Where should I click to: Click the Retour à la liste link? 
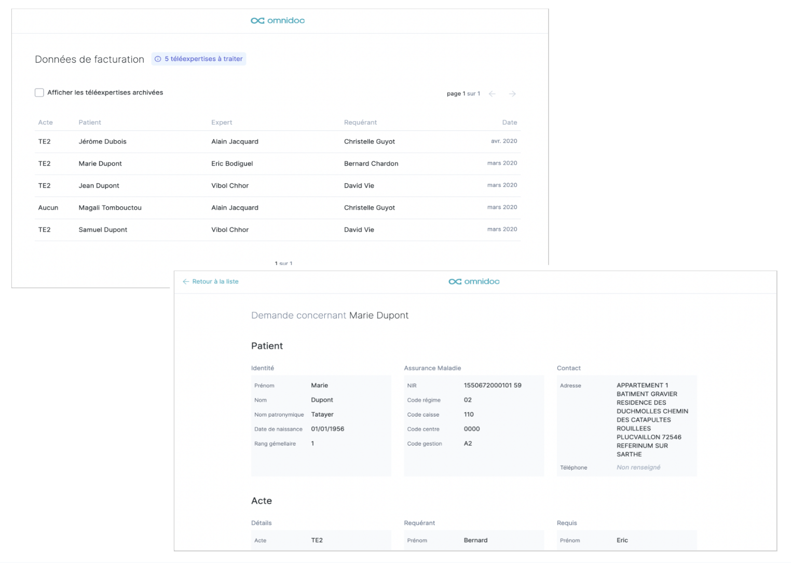(215, 281)
